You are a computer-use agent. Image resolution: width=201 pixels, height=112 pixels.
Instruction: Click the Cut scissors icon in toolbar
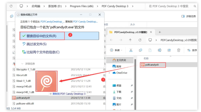point(131,50)
